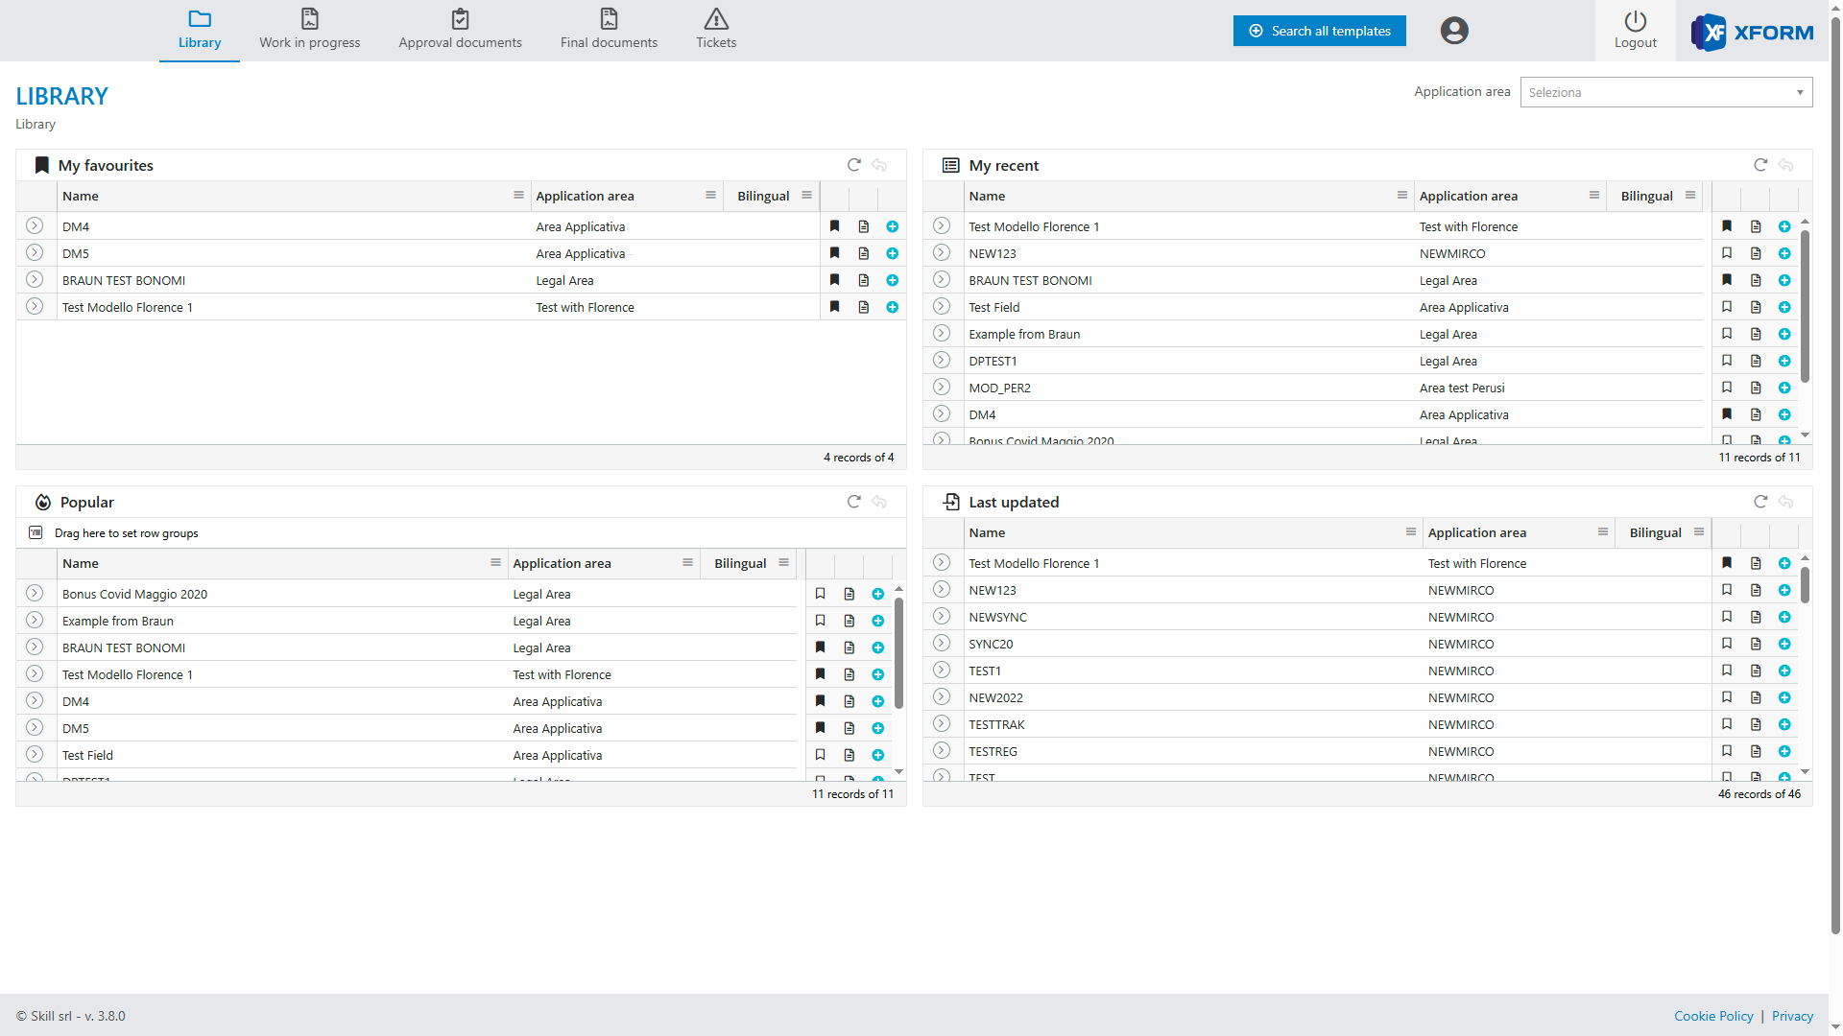Unbookmark Test Modello Florence 1 in Last updated
The image size is (1843, 1036).
tap(1727, 563)
